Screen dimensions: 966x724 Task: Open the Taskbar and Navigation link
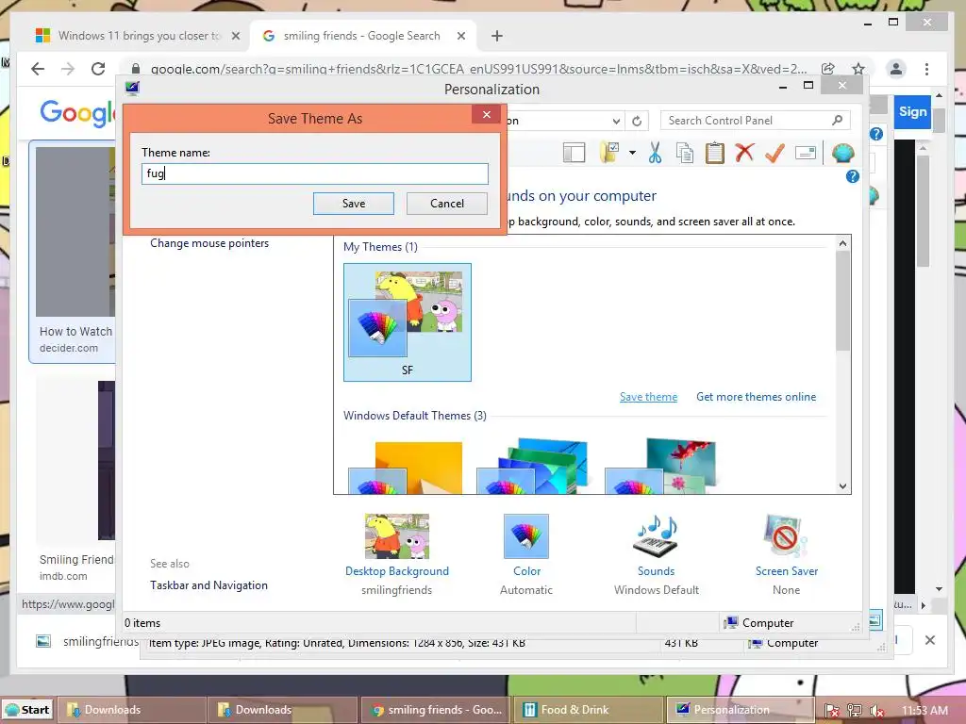[x=208, y=585]
